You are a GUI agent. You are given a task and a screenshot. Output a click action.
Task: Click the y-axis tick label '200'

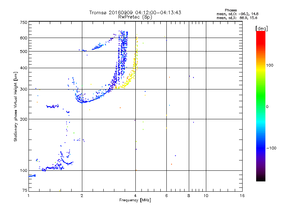[24, 119]
